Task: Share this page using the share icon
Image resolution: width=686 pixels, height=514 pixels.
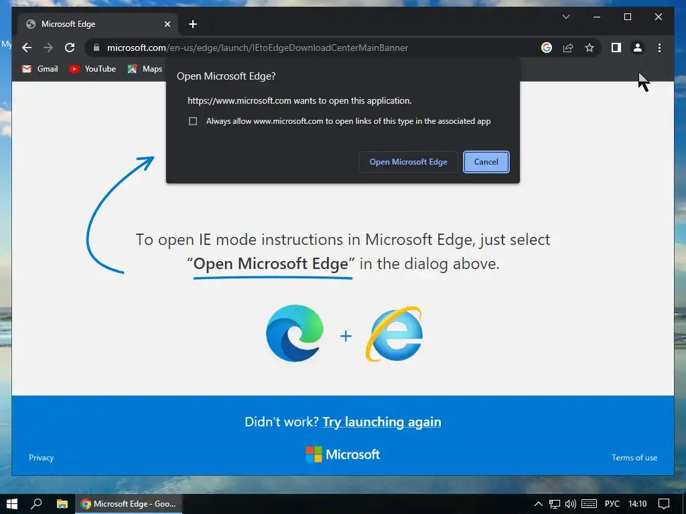Action: tap(568, 48)
